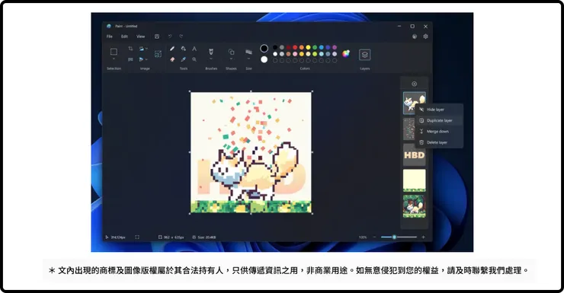Choose Delete layer in context menu
The image size is (564, 293).
point(439,142)
